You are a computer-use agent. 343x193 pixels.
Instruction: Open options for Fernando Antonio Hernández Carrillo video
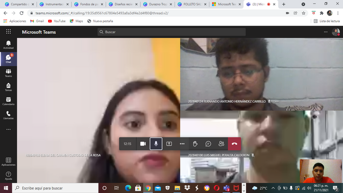(277, 101)
